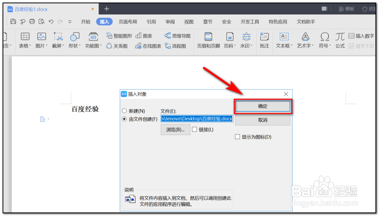Click the Redo arrow icon
Viewport: 379px width, 216px height.
(x=60, y=22)
